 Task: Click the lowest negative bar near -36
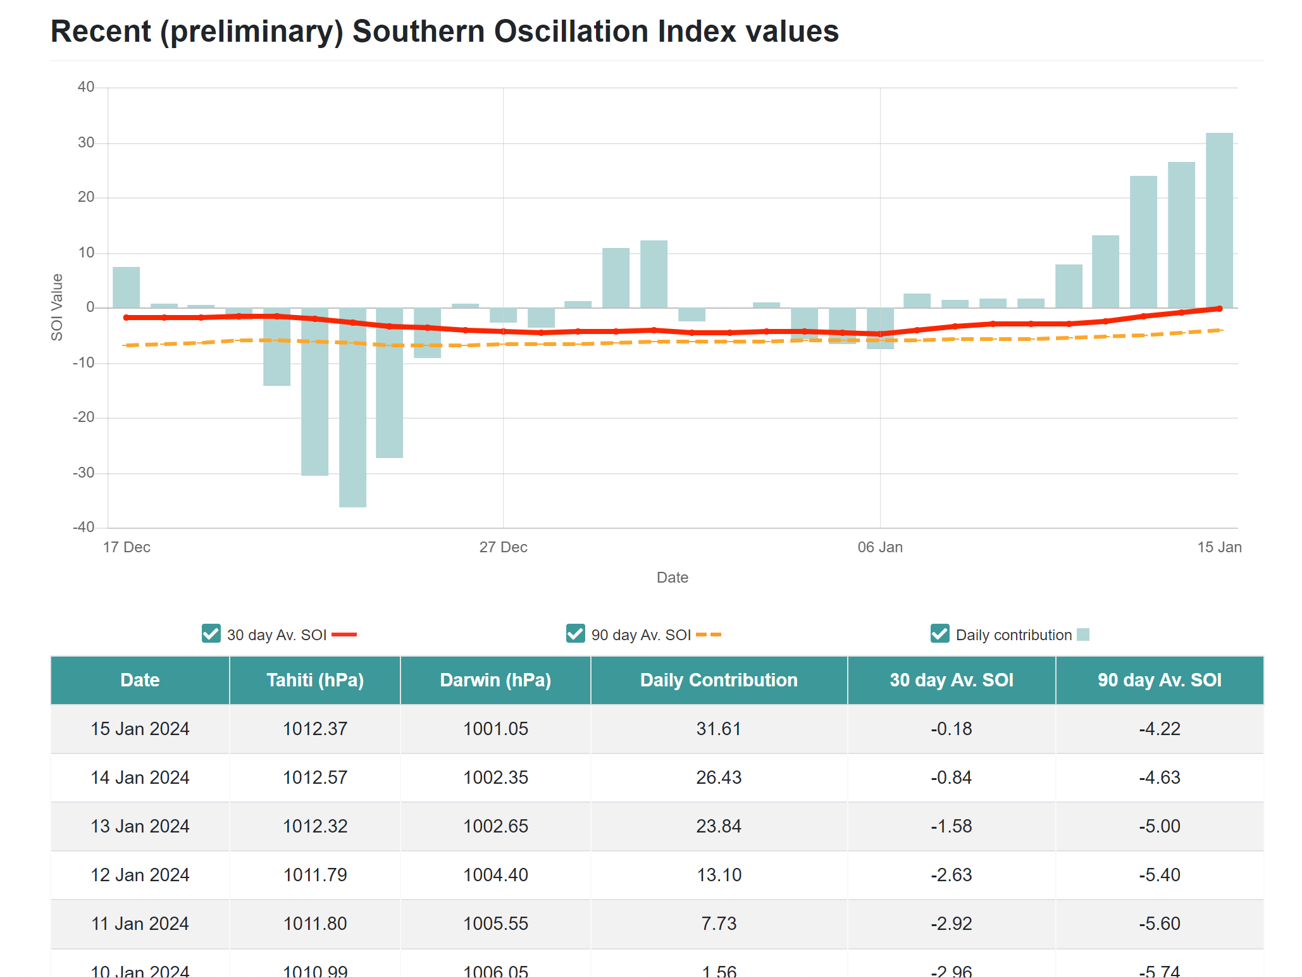(352, 407)
